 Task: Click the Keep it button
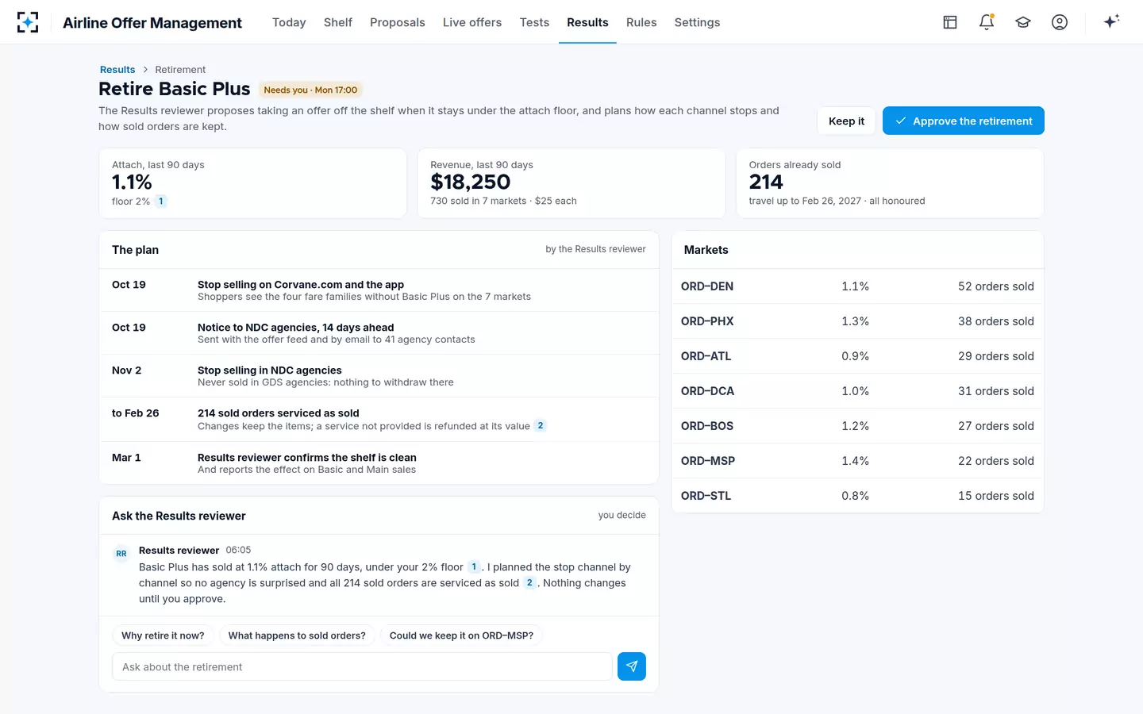pyautogui.click(x=846, y=121)
